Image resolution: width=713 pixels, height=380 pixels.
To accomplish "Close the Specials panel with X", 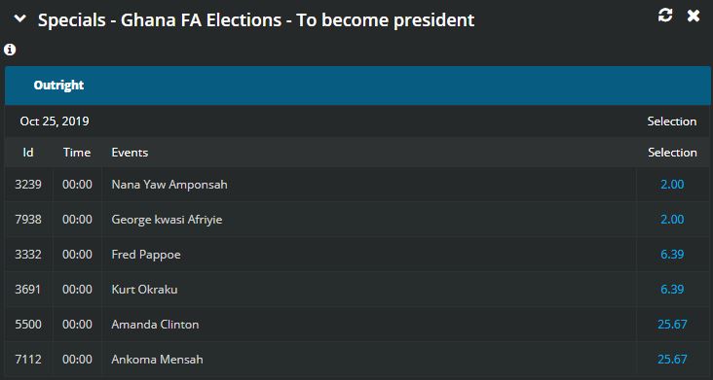I will (x=694, y=16).
